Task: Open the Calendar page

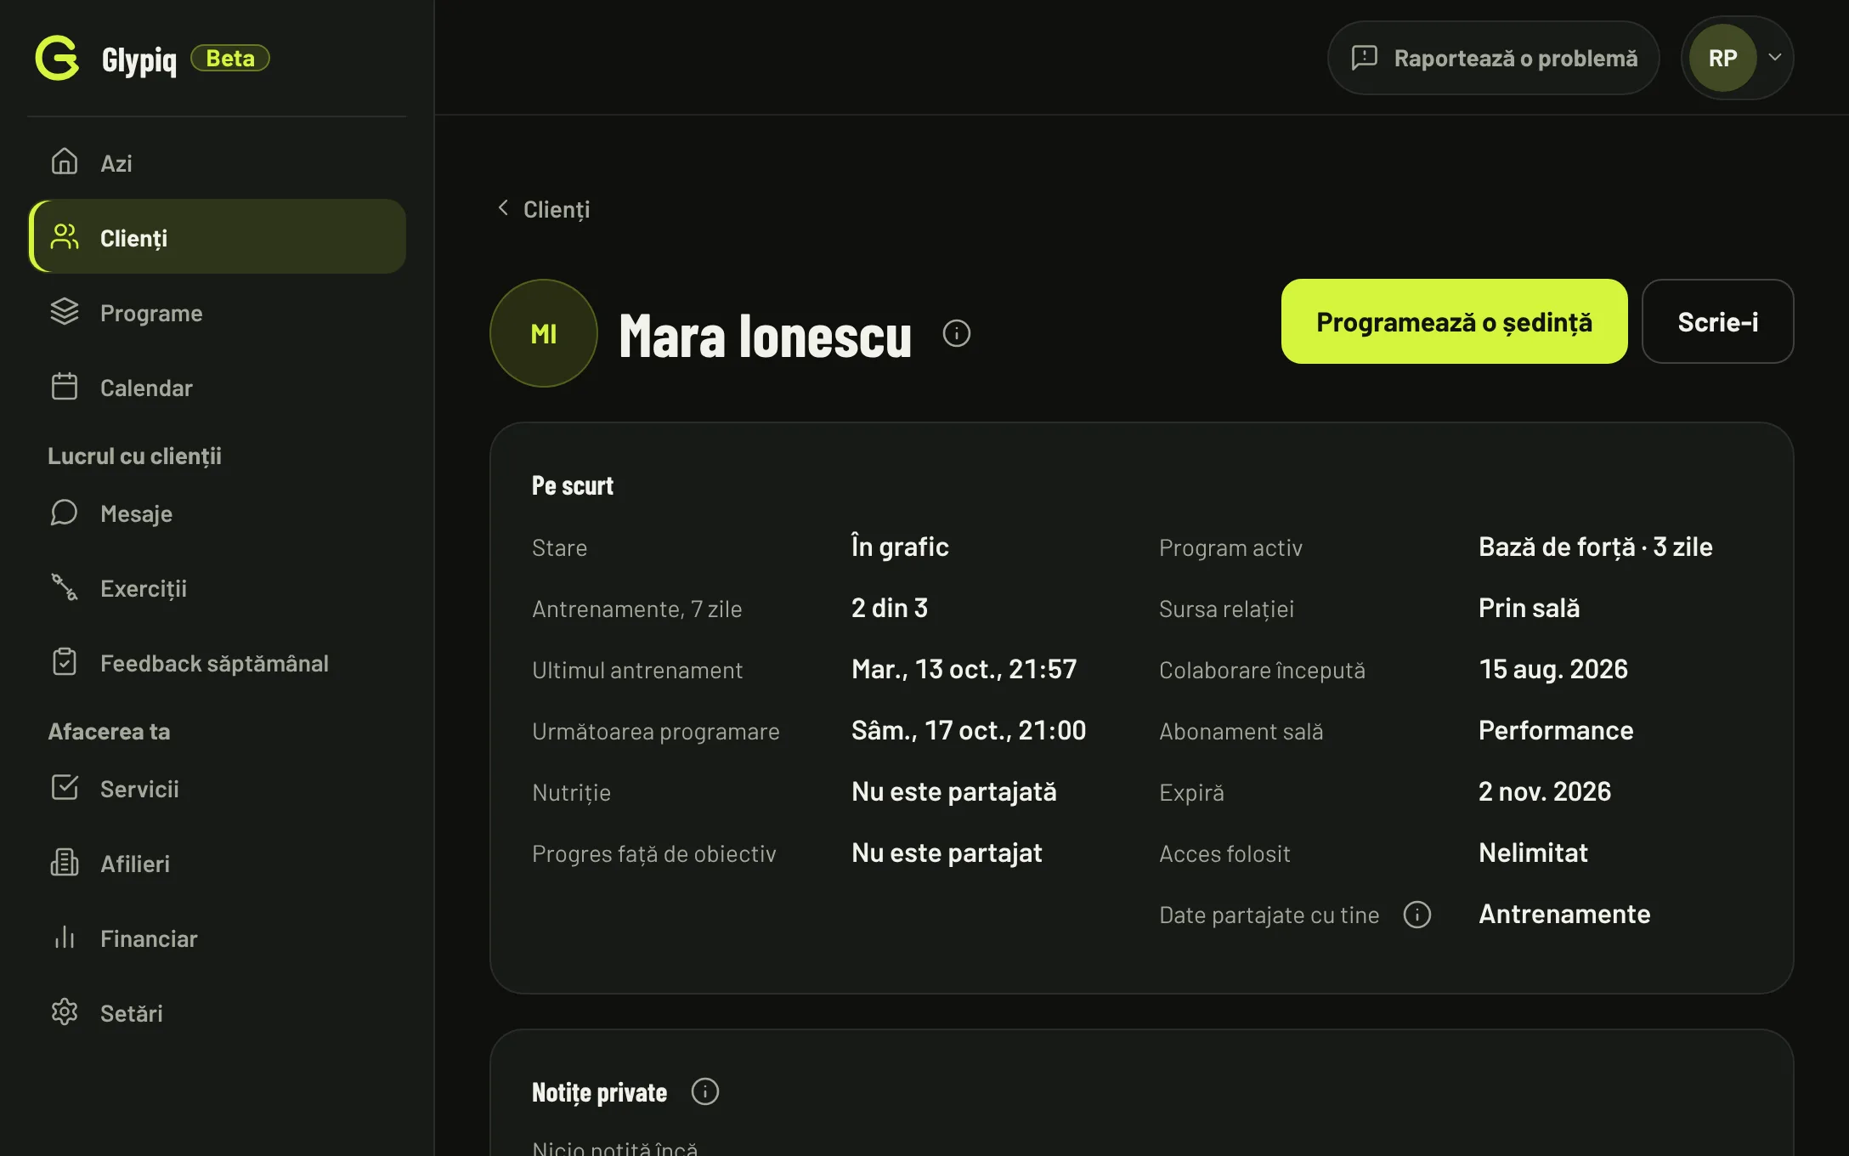Action: (x=218, y=387)
